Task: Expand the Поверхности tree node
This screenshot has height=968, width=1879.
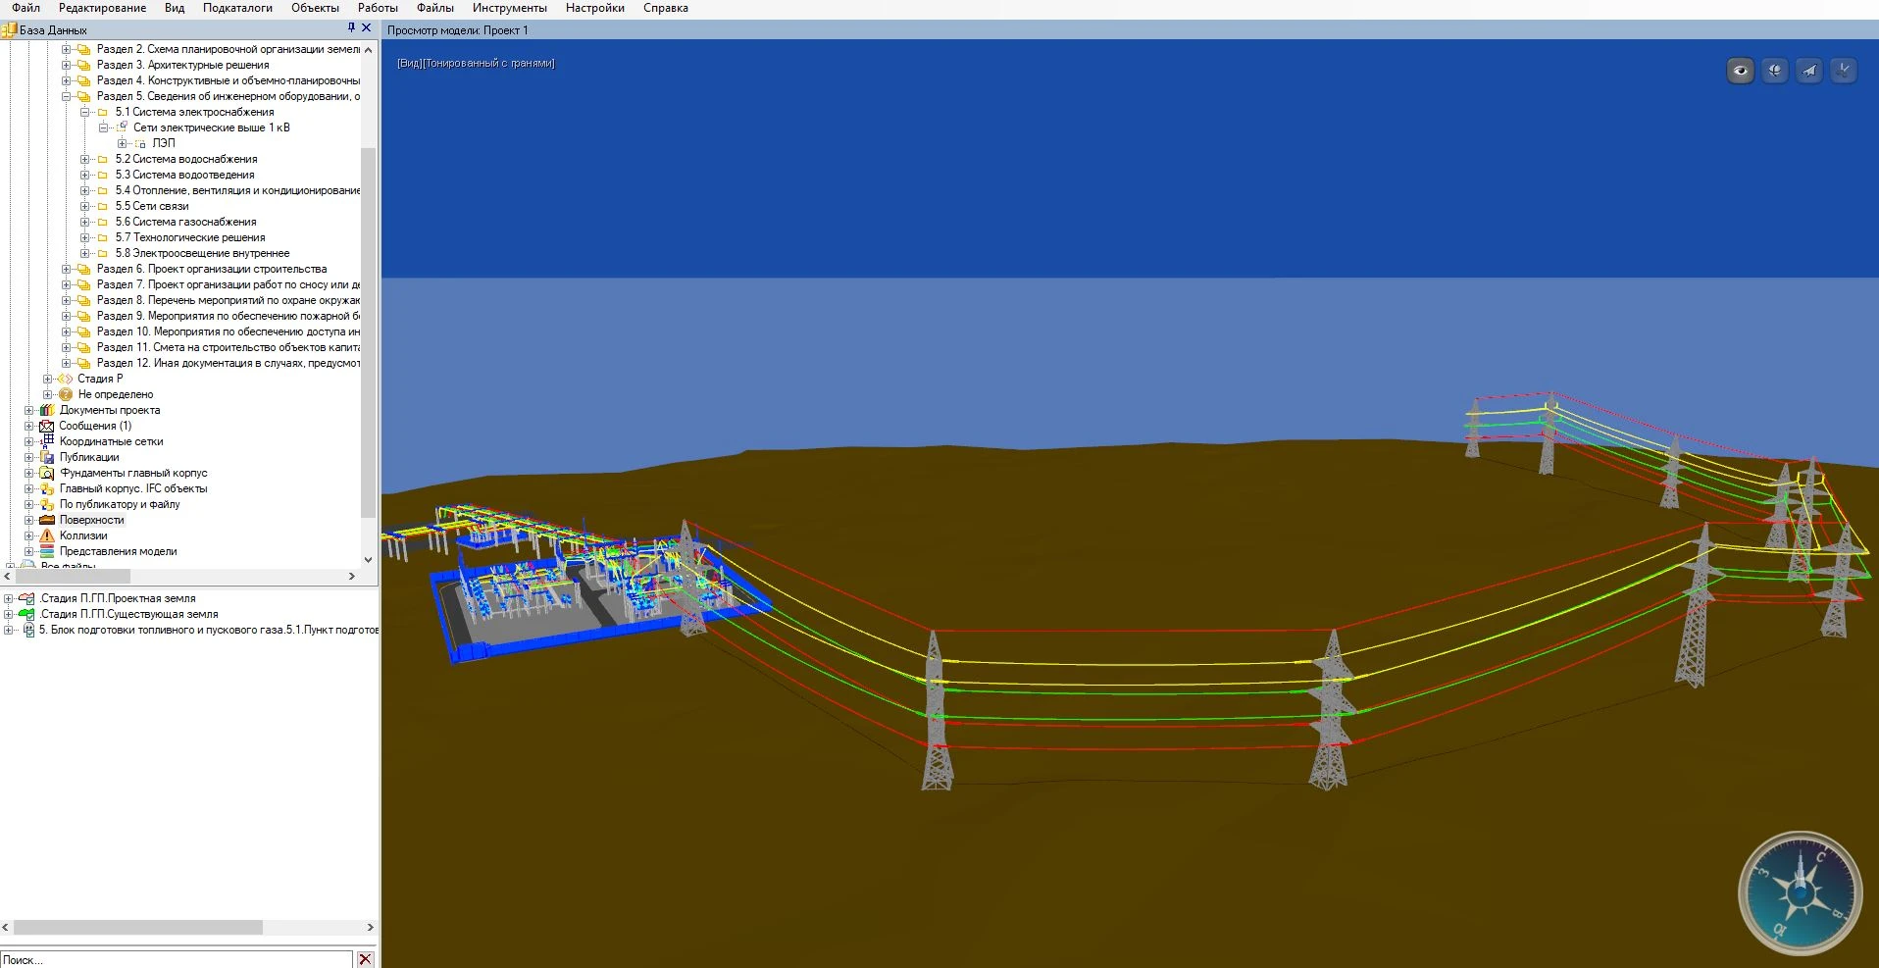Action: (x=29, y=520)
